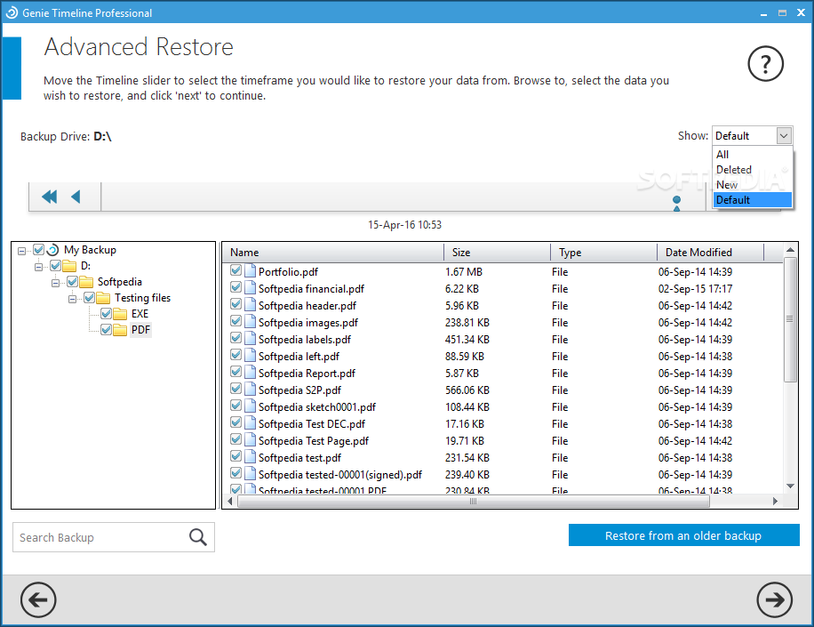Uncheck the PDF folder checkbox

click(x=106, y=329)
